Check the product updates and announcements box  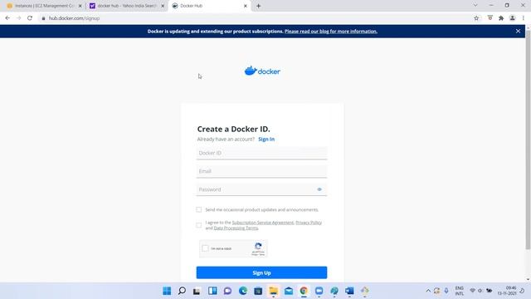click(x=199, y=209)
